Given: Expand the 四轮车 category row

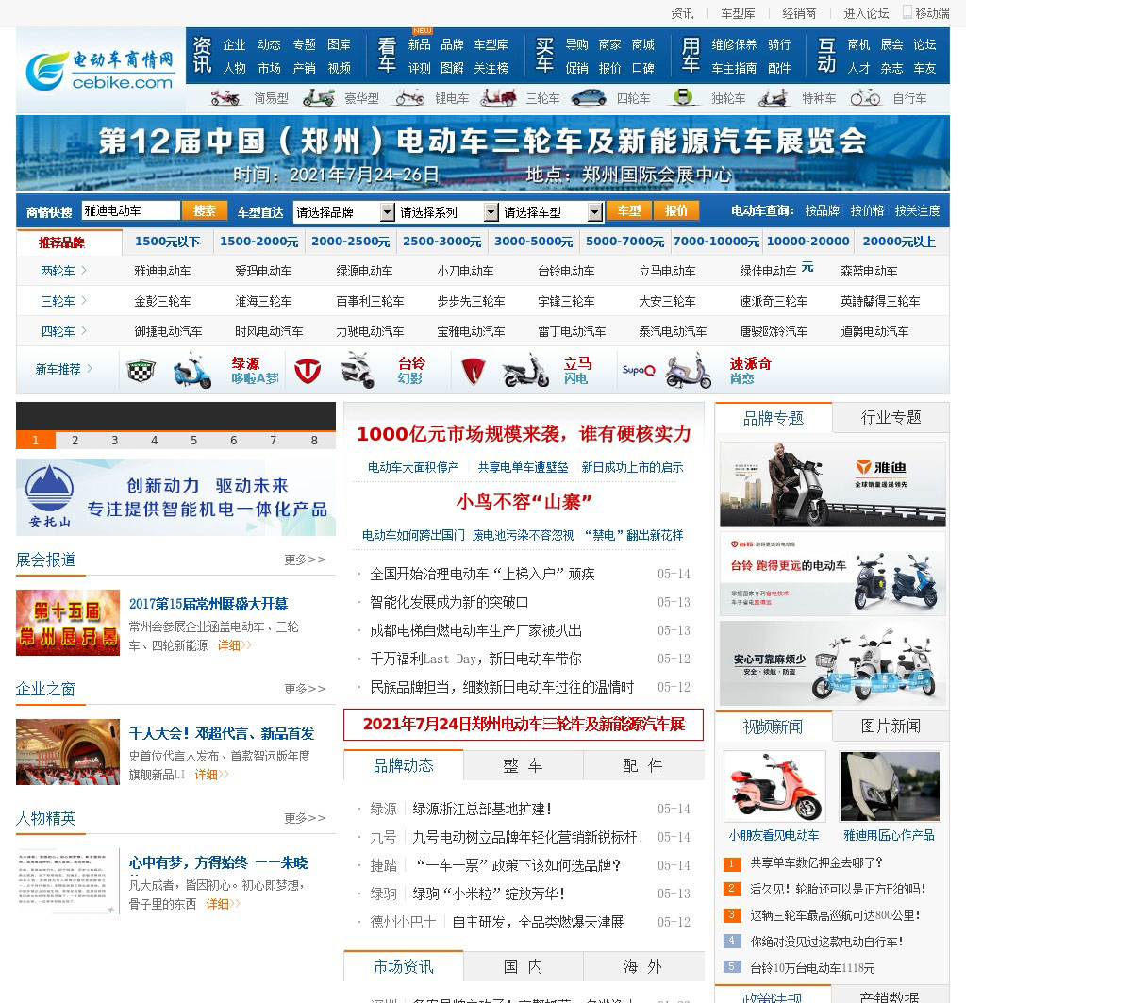Looking at the screenshot, I should coord(63,331).
